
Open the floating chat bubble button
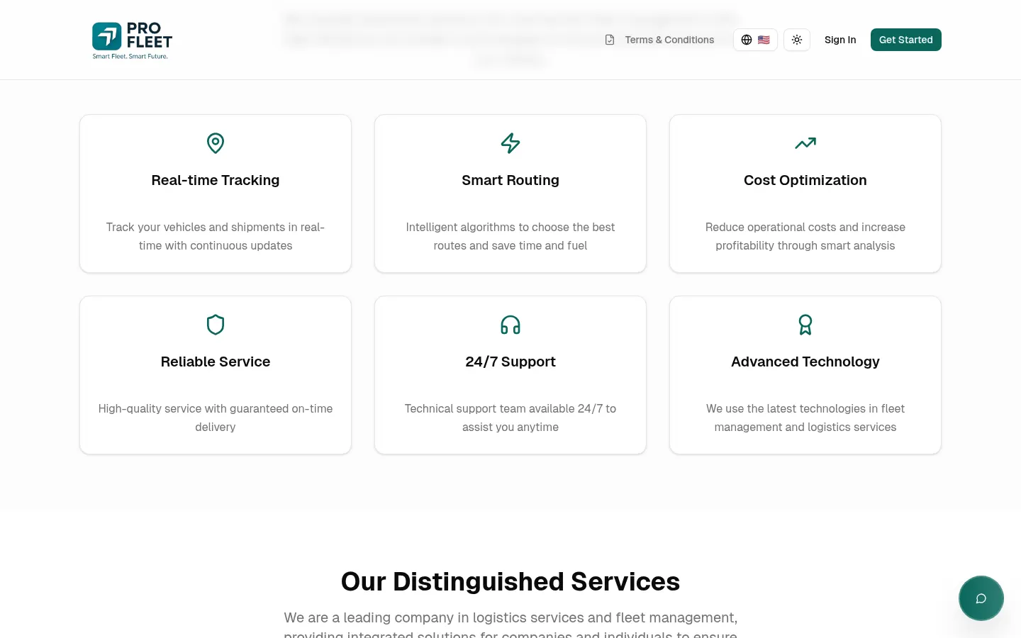click(x=981, y=598)
